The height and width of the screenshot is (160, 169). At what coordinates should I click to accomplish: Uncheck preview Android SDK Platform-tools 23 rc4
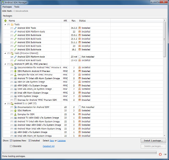pyautogui.click(x=12, y=57)
